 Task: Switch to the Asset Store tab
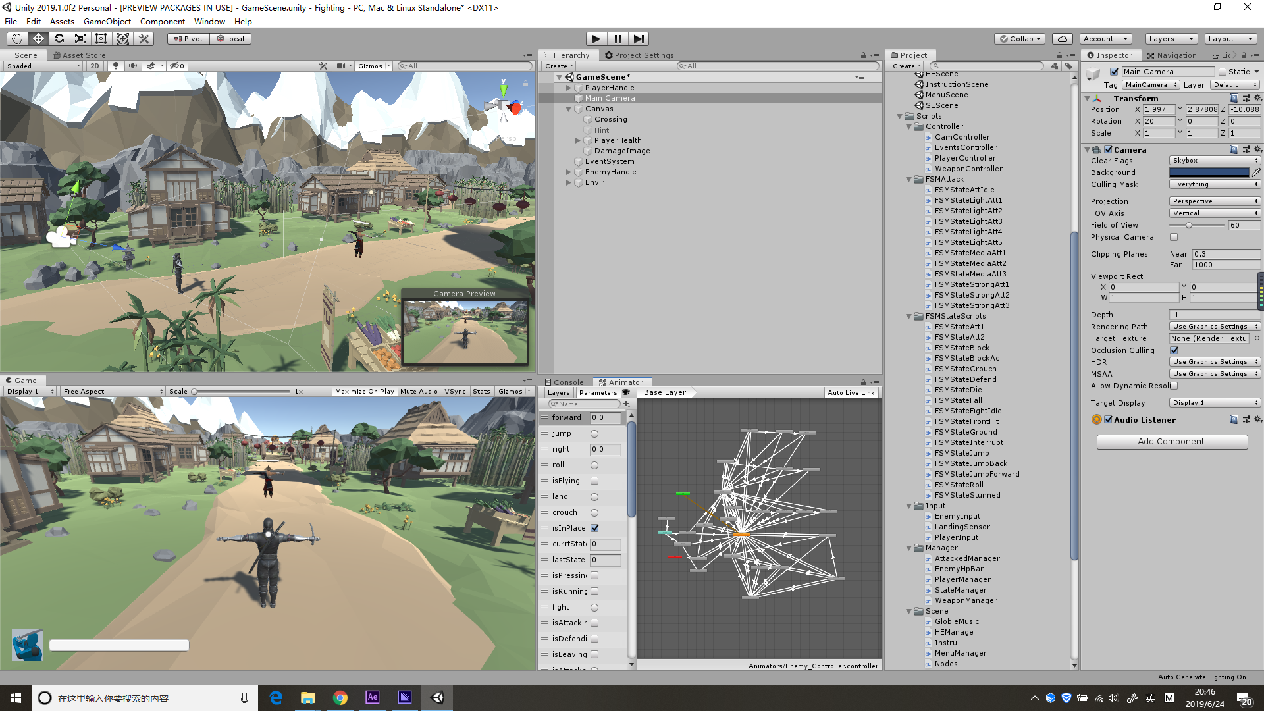(x=80, y=55)
